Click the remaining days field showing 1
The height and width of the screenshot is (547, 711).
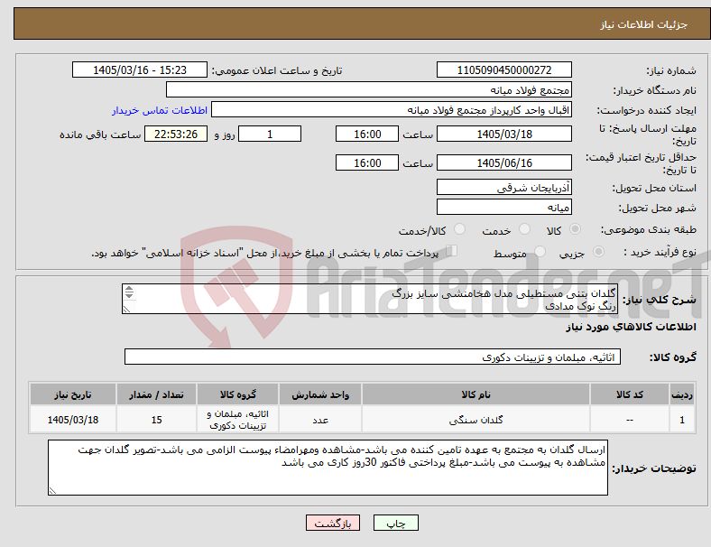coord(270,134)
